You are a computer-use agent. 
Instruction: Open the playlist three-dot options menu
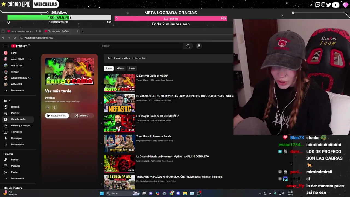(x=55, y=108)
